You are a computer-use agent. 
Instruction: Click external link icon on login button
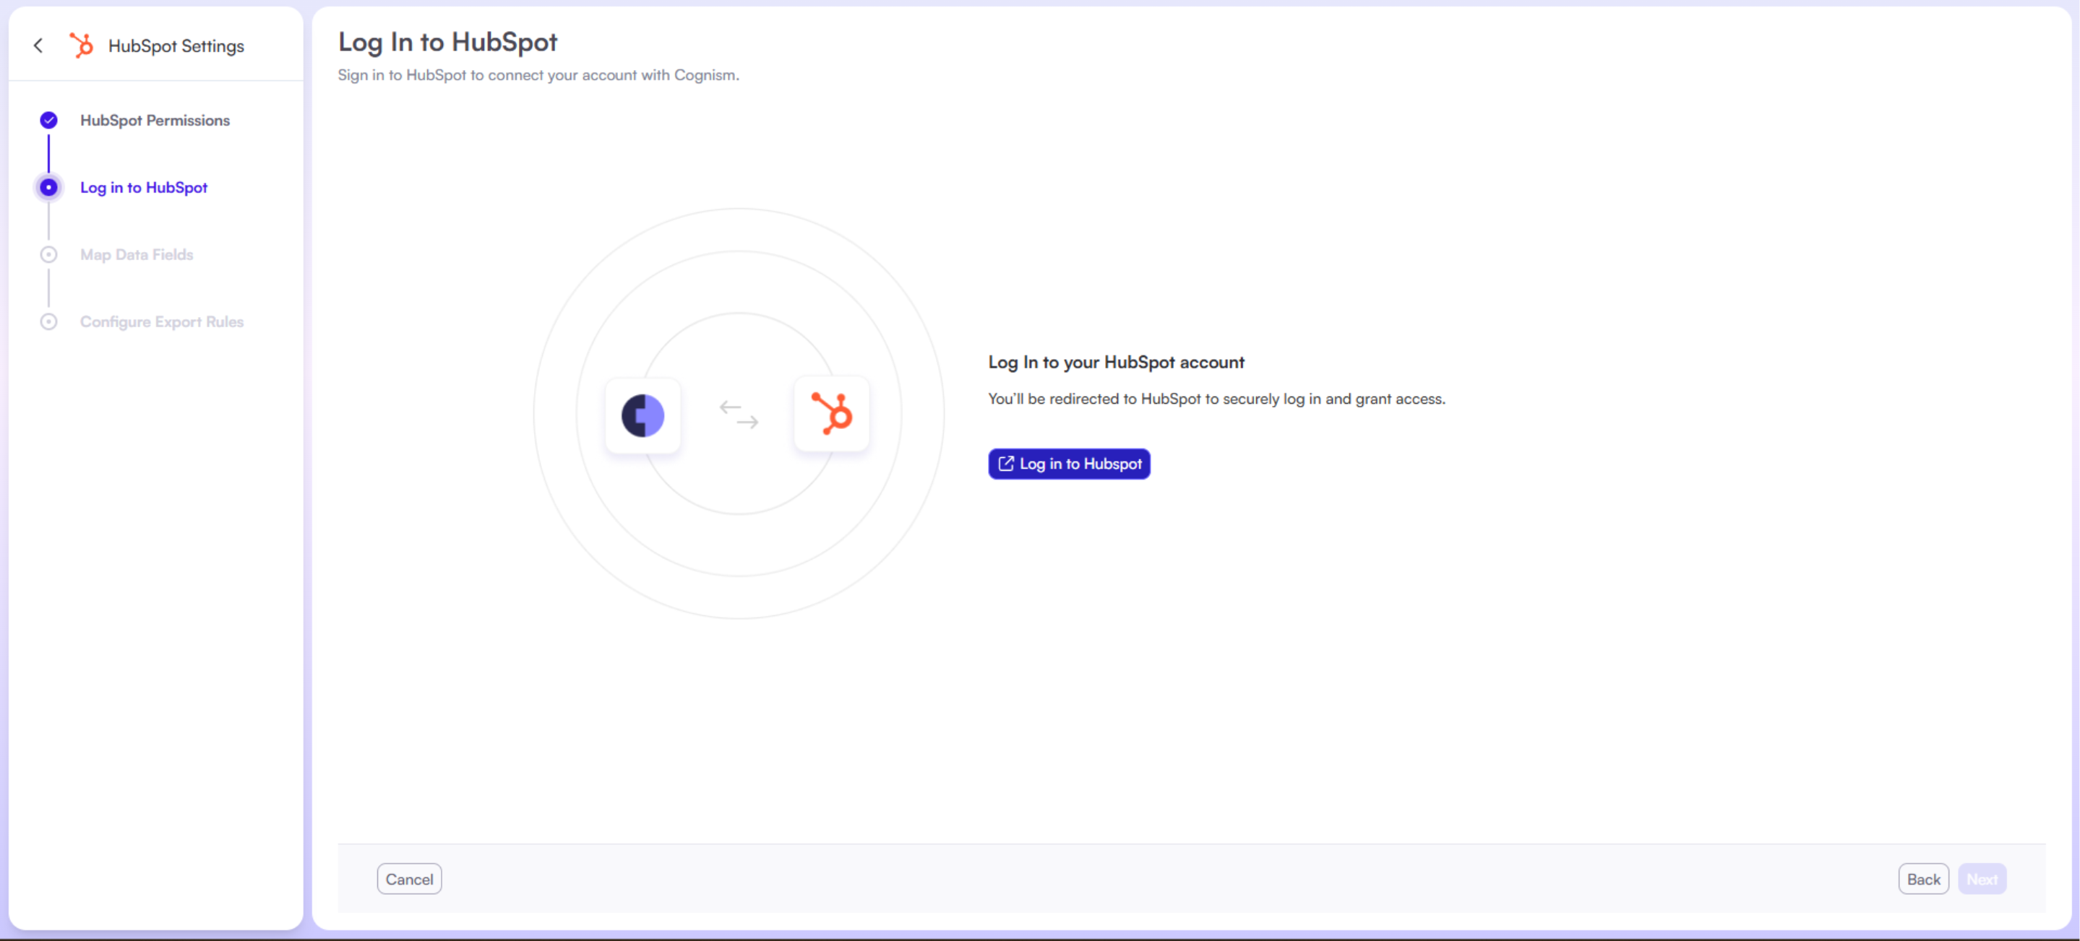click(x=1005, y=463)
